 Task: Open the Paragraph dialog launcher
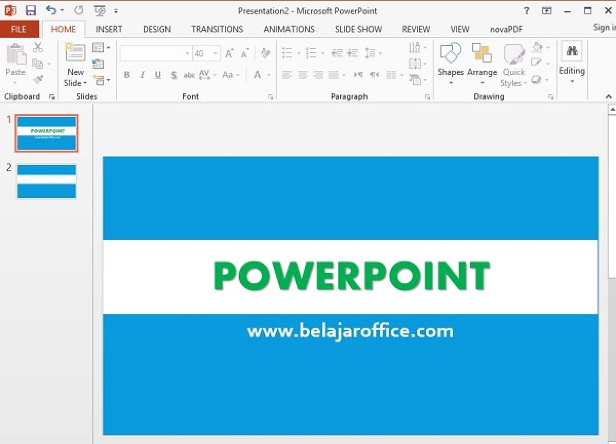(x=427, y=97)
